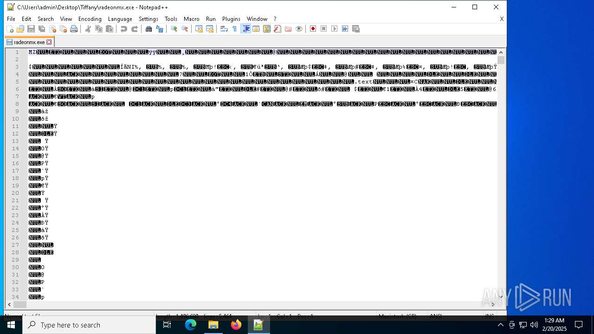594x334 pixels.
Task: Open the user-defined language dialog icon
Action: [256, 29]
